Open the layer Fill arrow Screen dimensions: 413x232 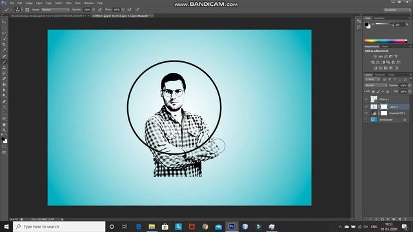pyautogui.click(x=410, y=92)
